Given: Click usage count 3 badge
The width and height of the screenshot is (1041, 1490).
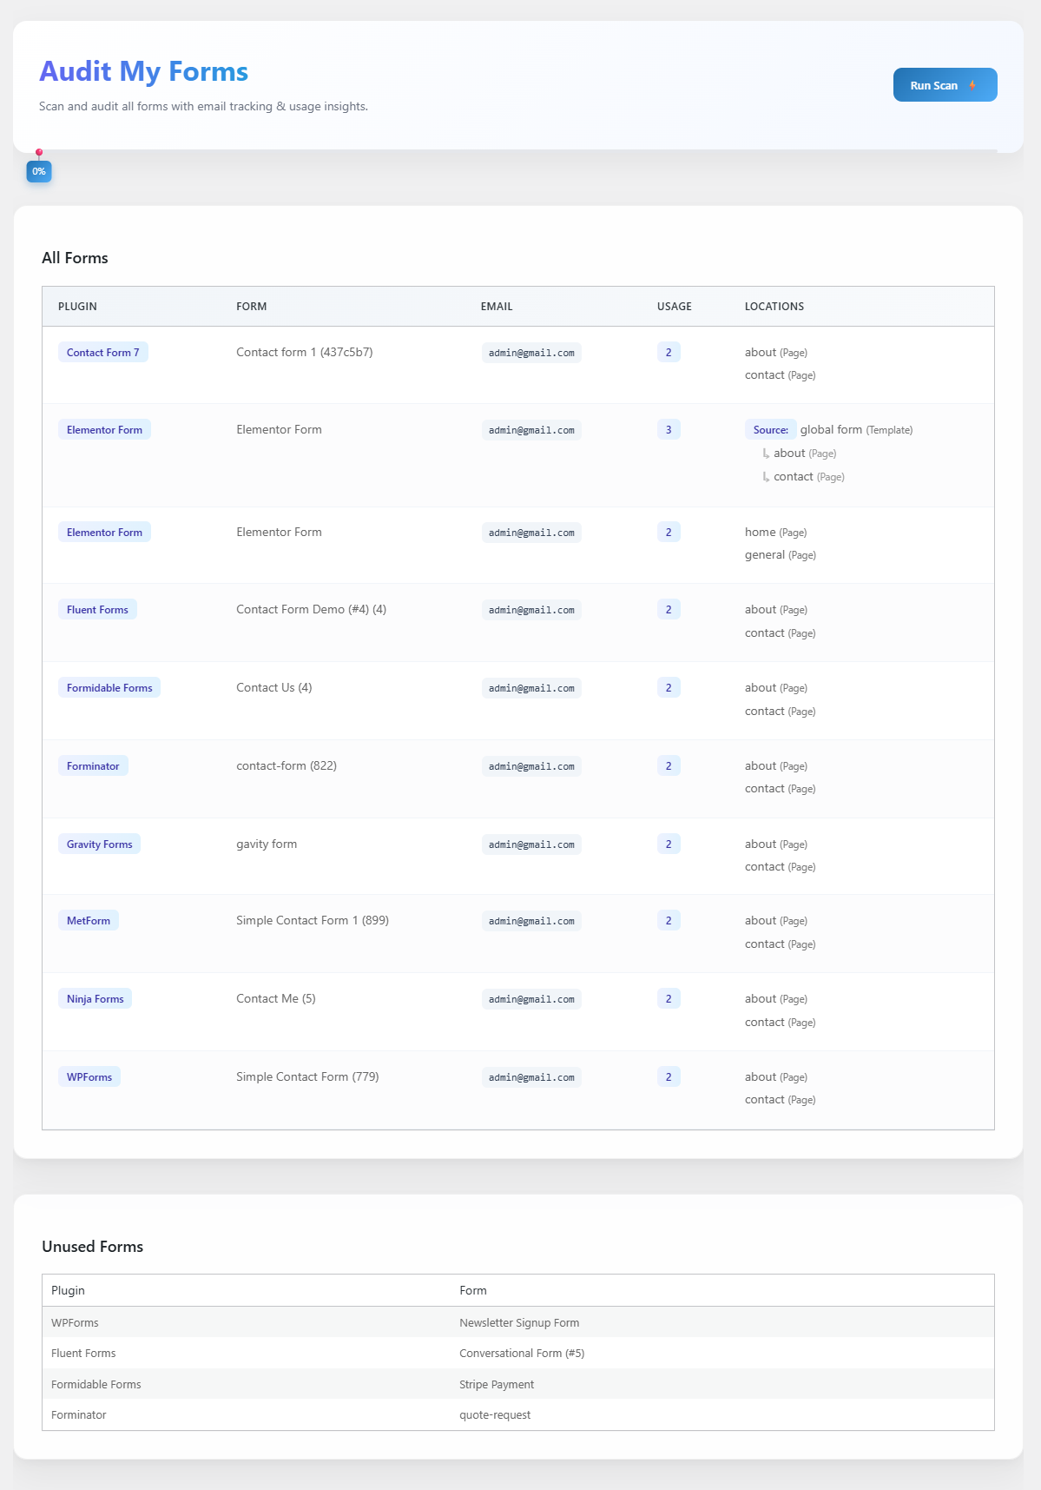Looking at the screenshot, I should [x=669, y=429].
